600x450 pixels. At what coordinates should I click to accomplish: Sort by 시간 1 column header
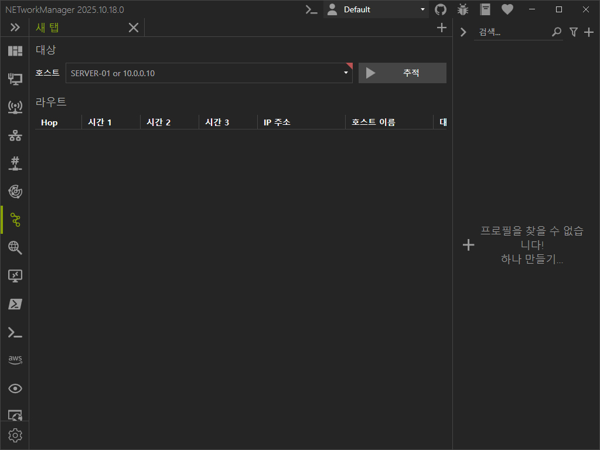pyautogui.click(x=111, y=122)
